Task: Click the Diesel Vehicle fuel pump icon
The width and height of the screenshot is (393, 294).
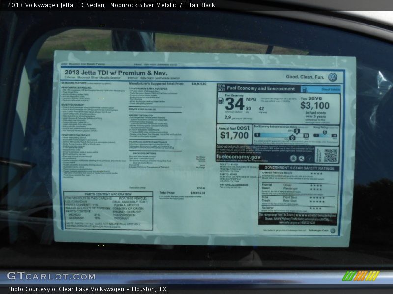Action: click(304, 89)
